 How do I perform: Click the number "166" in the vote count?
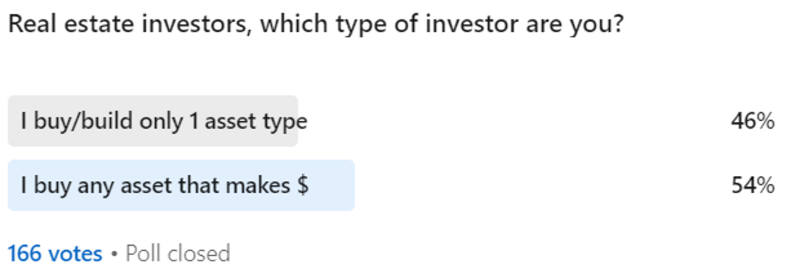click(25, 254)
